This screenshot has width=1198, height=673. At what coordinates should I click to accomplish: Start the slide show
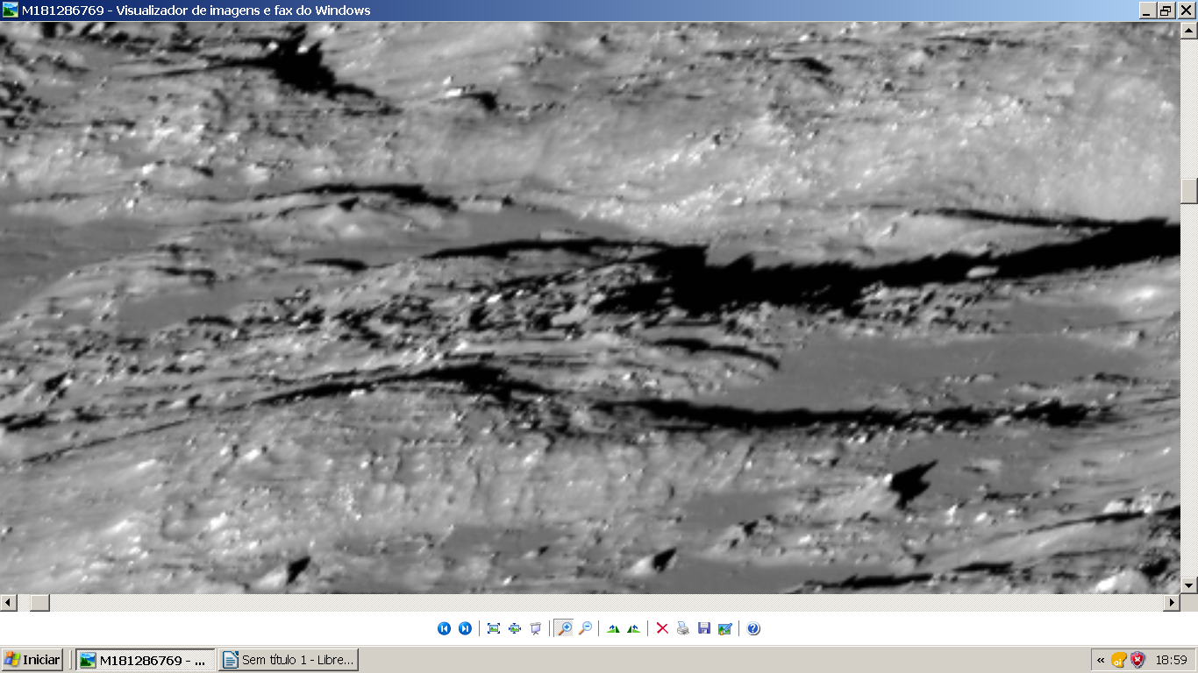pos(536,628)
